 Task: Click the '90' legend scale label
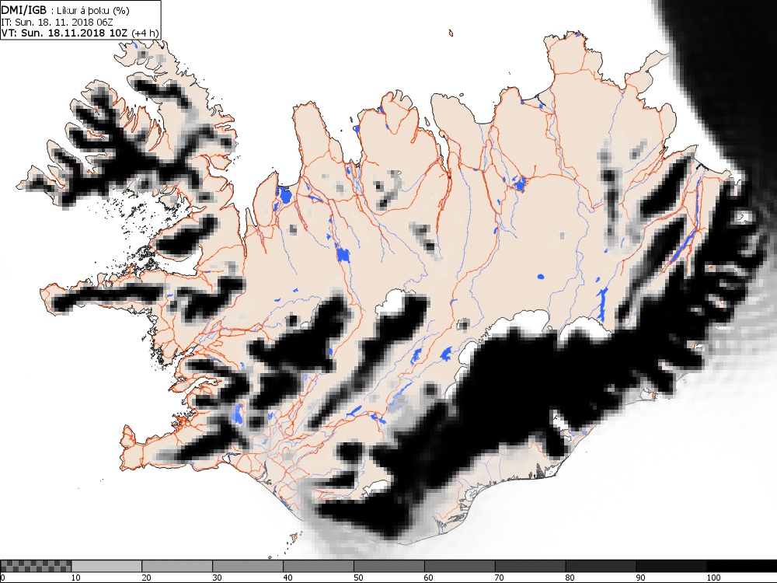tap(641, 578)
